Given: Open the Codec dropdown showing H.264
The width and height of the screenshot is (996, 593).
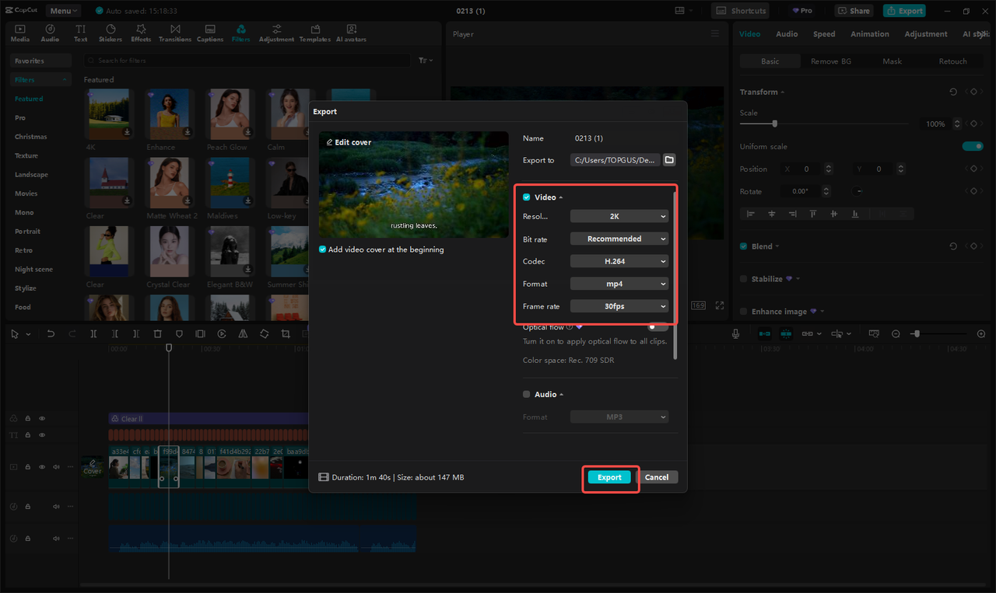Looking at the screenshot, I should pyautogui.click(x=619, y=261).
